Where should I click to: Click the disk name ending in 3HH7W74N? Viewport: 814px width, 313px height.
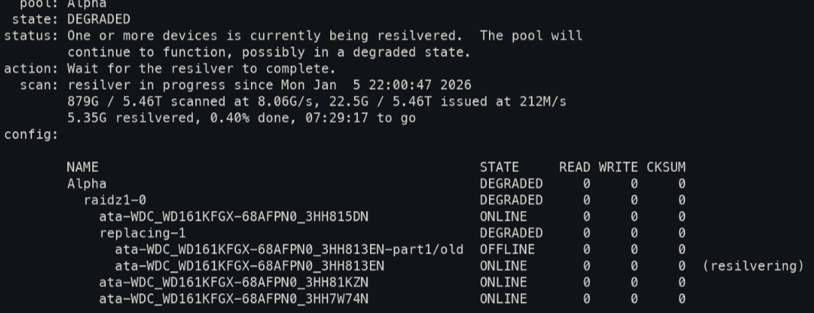tap(233, 299)
